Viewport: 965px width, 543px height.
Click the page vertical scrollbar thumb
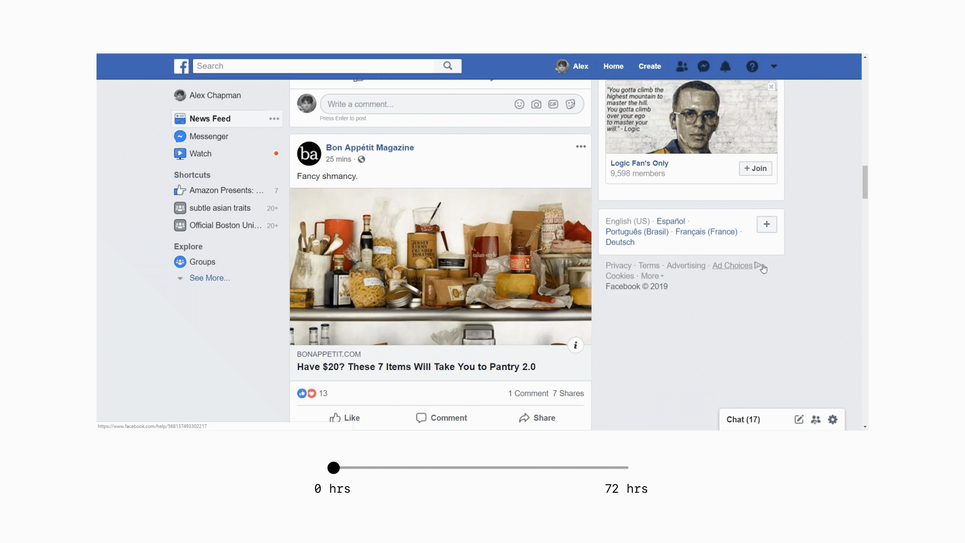[864, 182]
